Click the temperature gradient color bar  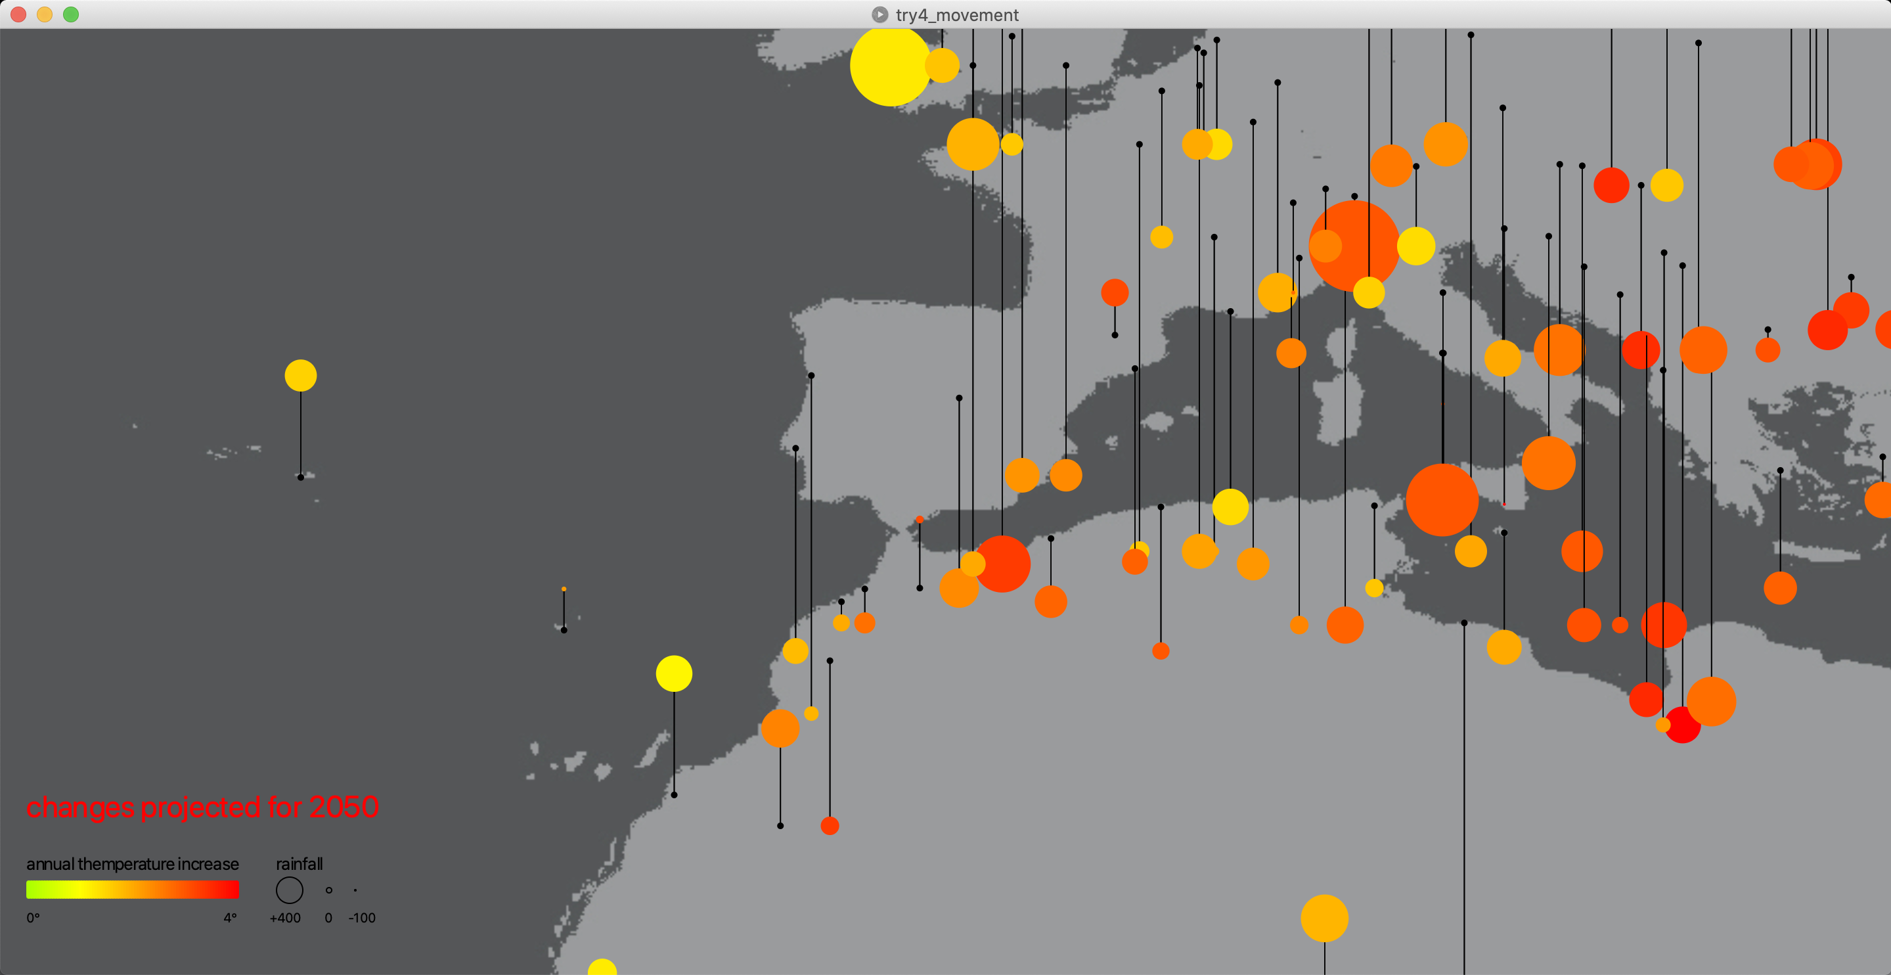[x=133, y=889]
